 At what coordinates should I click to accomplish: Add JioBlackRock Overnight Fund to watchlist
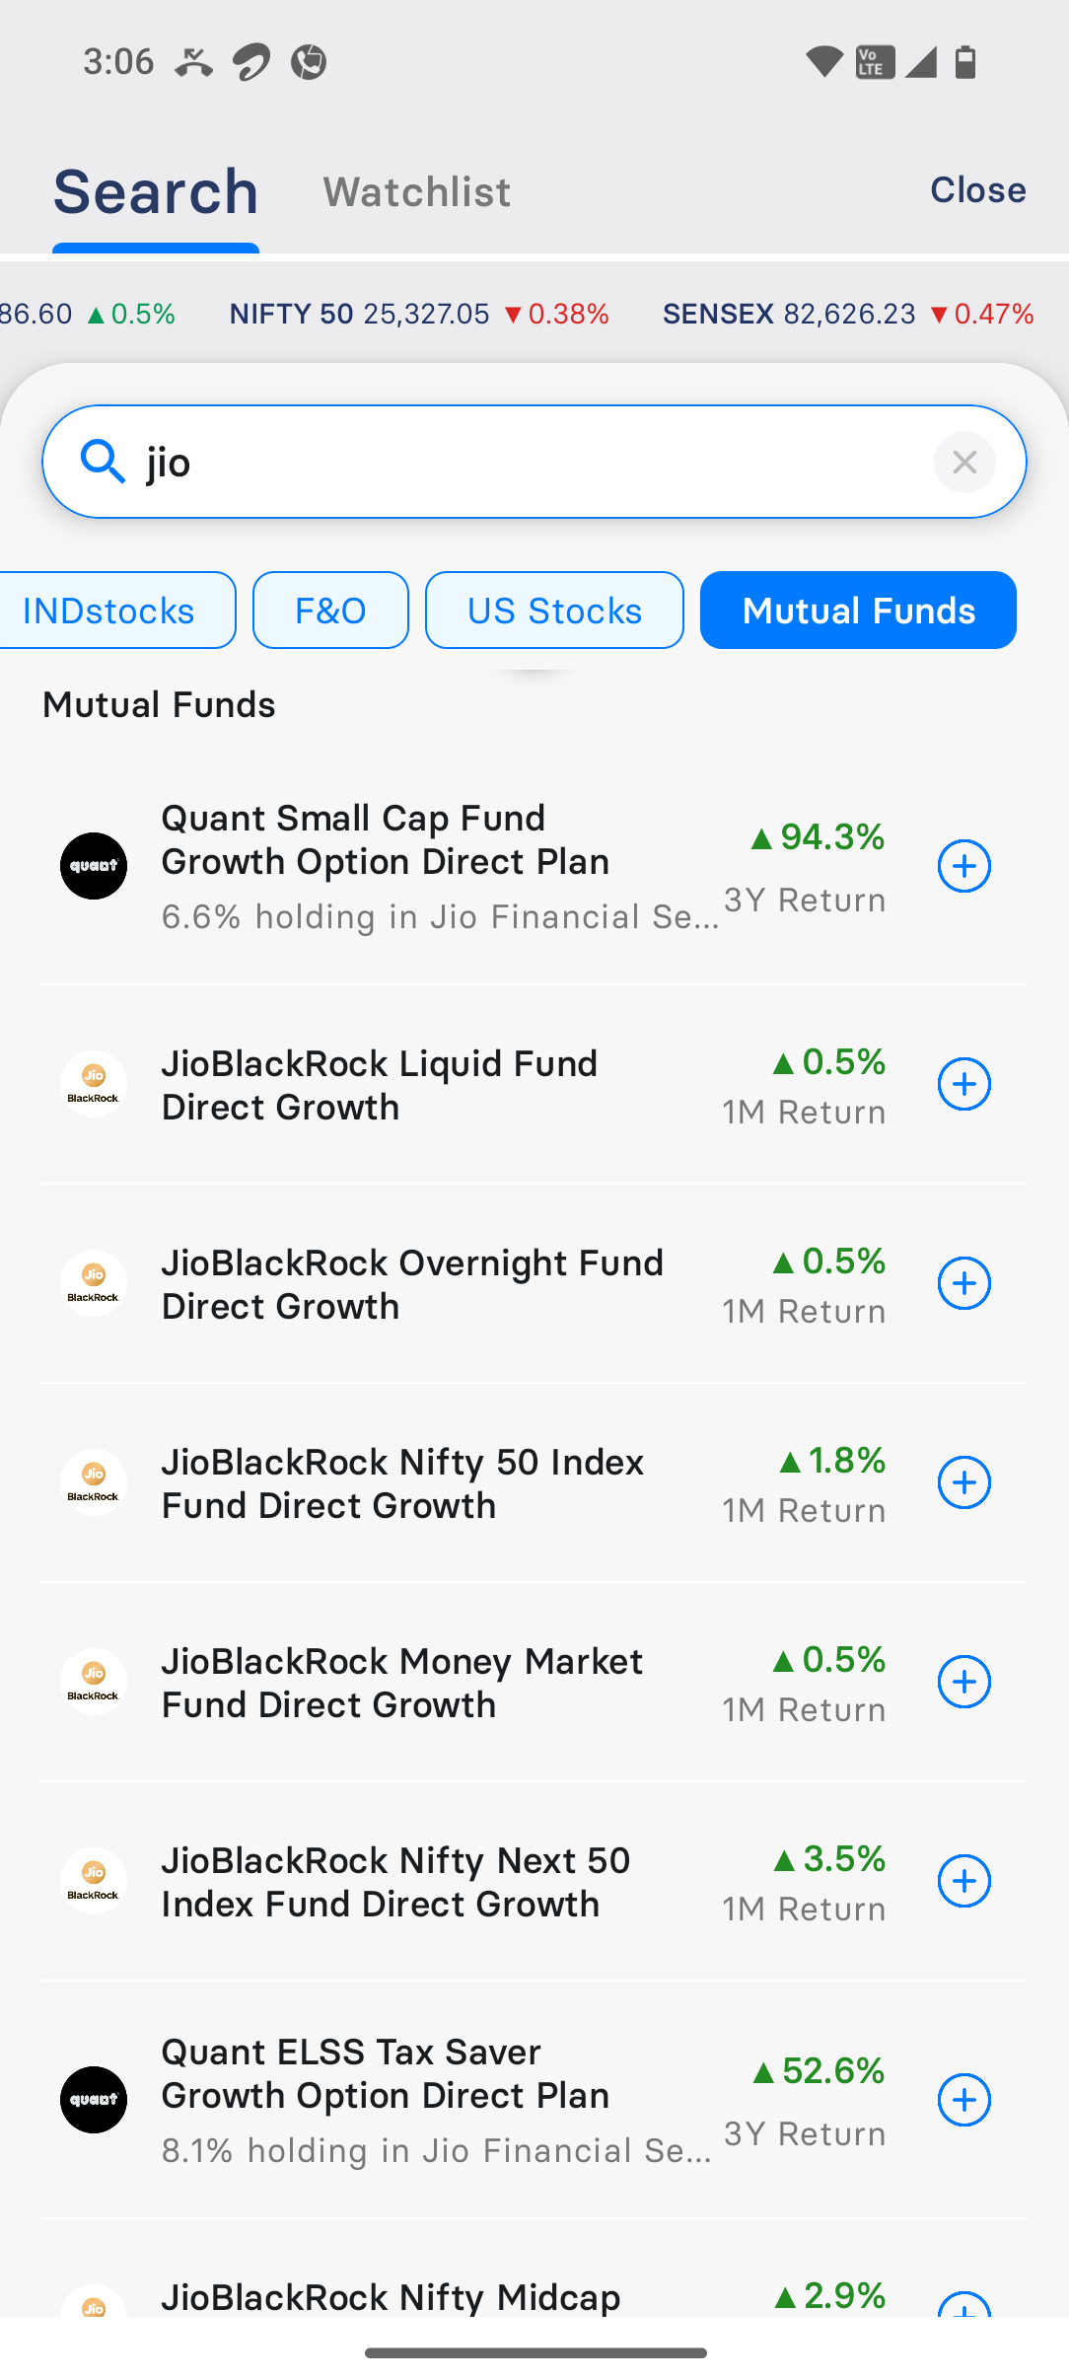(963, 1283)
